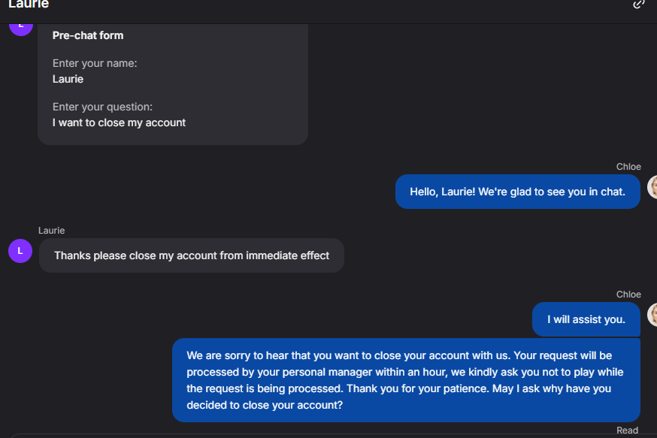Click the long account closure reply message
The image size is (657, 438).
tap(406, 379)
